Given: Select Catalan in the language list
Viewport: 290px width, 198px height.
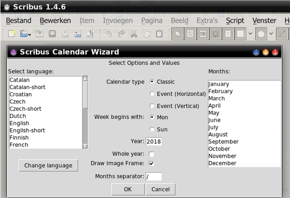Looking at the screenshot, I should point(45,80).
